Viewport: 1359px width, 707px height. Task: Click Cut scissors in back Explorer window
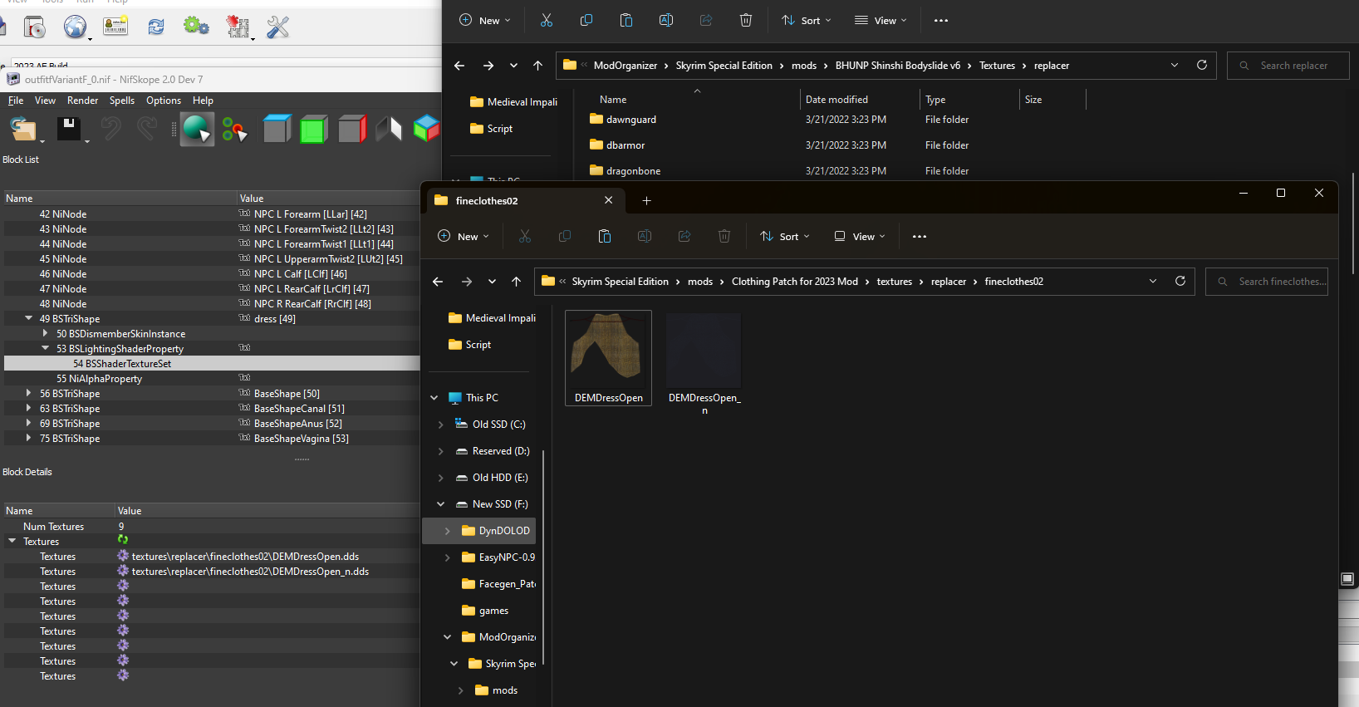pyautogui.click(x=547, y=21)
